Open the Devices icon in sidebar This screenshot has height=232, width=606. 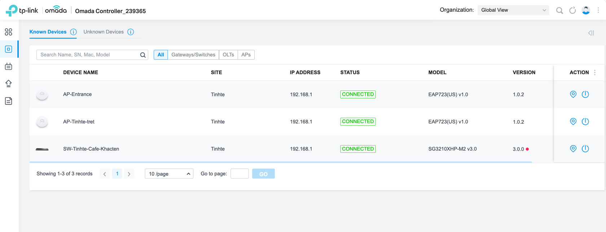click(9, 49)
